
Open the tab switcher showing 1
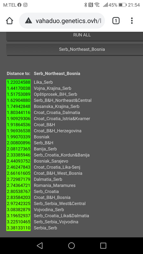pos(116,21)
